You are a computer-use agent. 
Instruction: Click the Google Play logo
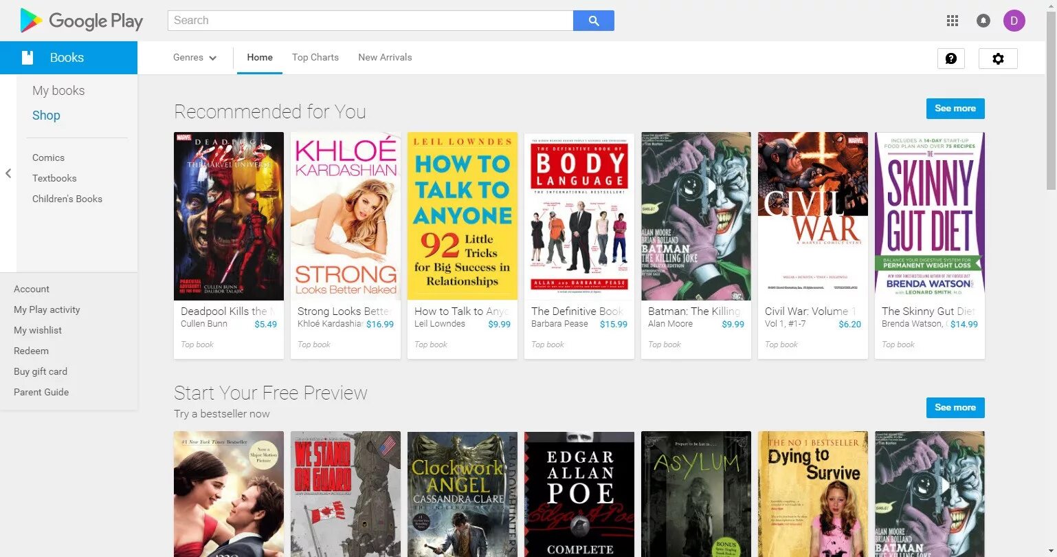[x=80, y=21]
